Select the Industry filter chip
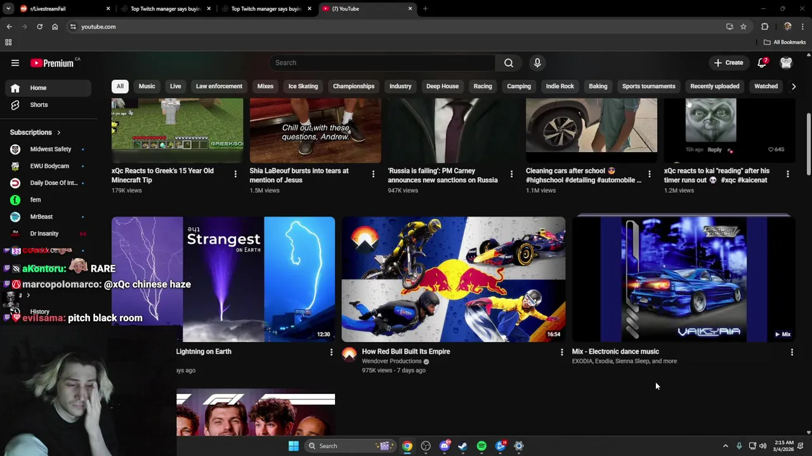 click(400, 86)
